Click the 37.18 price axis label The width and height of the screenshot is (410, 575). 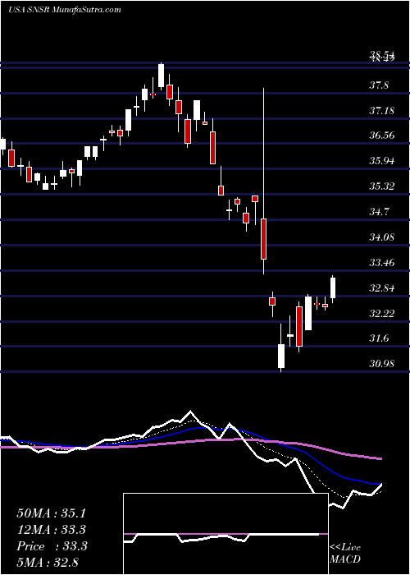pyautogui.click(x=381, y=110)
